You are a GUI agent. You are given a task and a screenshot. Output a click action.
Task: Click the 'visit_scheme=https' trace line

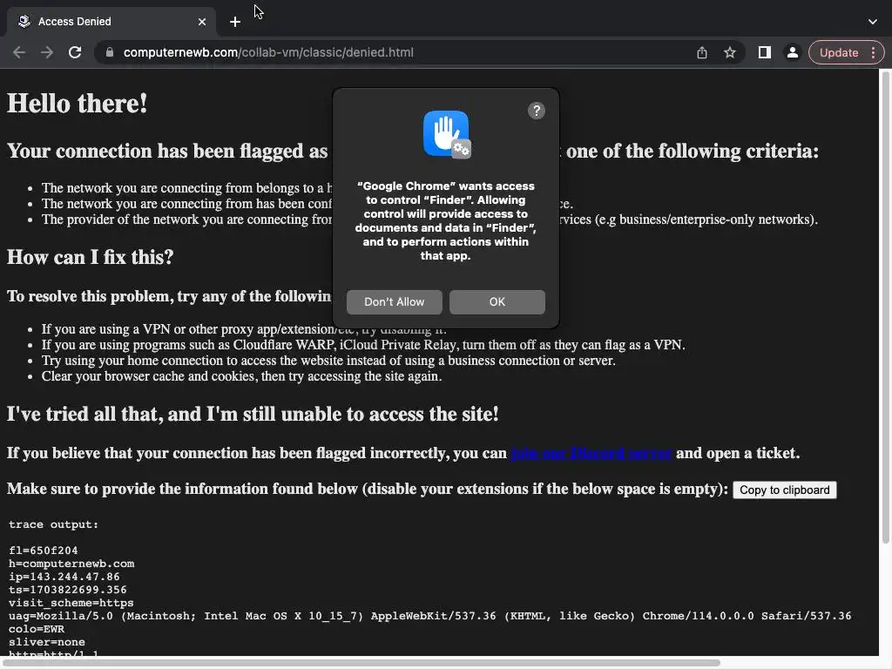71,603
